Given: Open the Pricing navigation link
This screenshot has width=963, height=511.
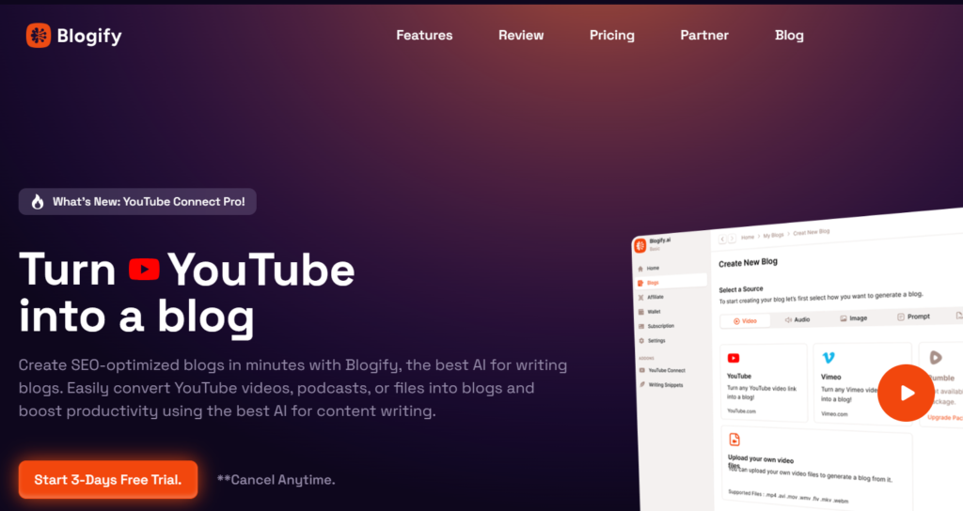Looking at the screenshot, I should coord(612,36).
